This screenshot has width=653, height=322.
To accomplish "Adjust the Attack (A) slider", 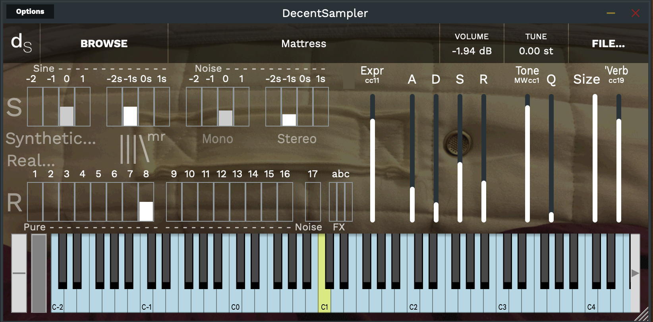I will click(412, 158).
